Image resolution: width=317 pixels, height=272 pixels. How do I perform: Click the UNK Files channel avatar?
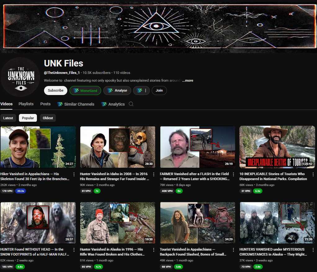pyautogui.click(x=20, y=77)
